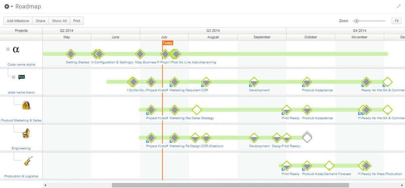Click the horizontal scrollbar left arrow

click(45, 185)
